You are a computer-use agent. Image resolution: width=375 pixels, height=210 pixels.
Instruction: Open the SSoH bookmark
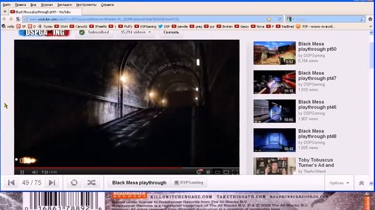click(62, 26)
